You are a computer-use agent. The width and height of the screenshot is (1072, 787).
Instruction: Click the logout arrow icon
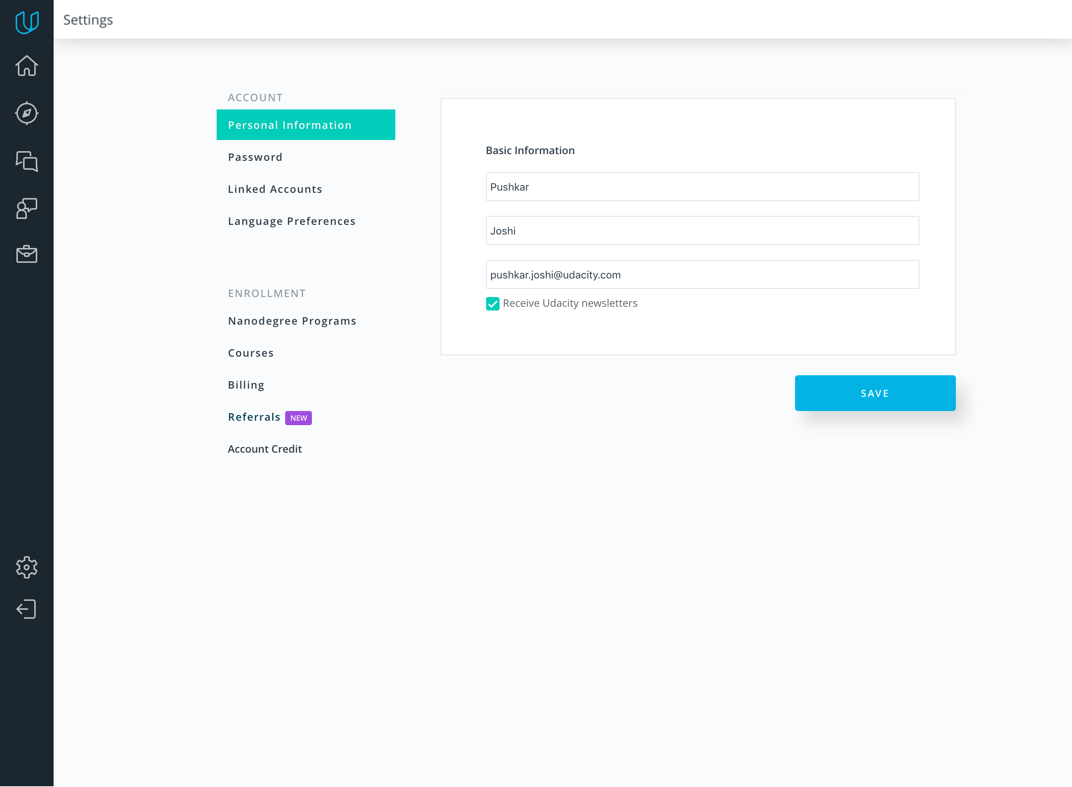[x=27, y=609]
